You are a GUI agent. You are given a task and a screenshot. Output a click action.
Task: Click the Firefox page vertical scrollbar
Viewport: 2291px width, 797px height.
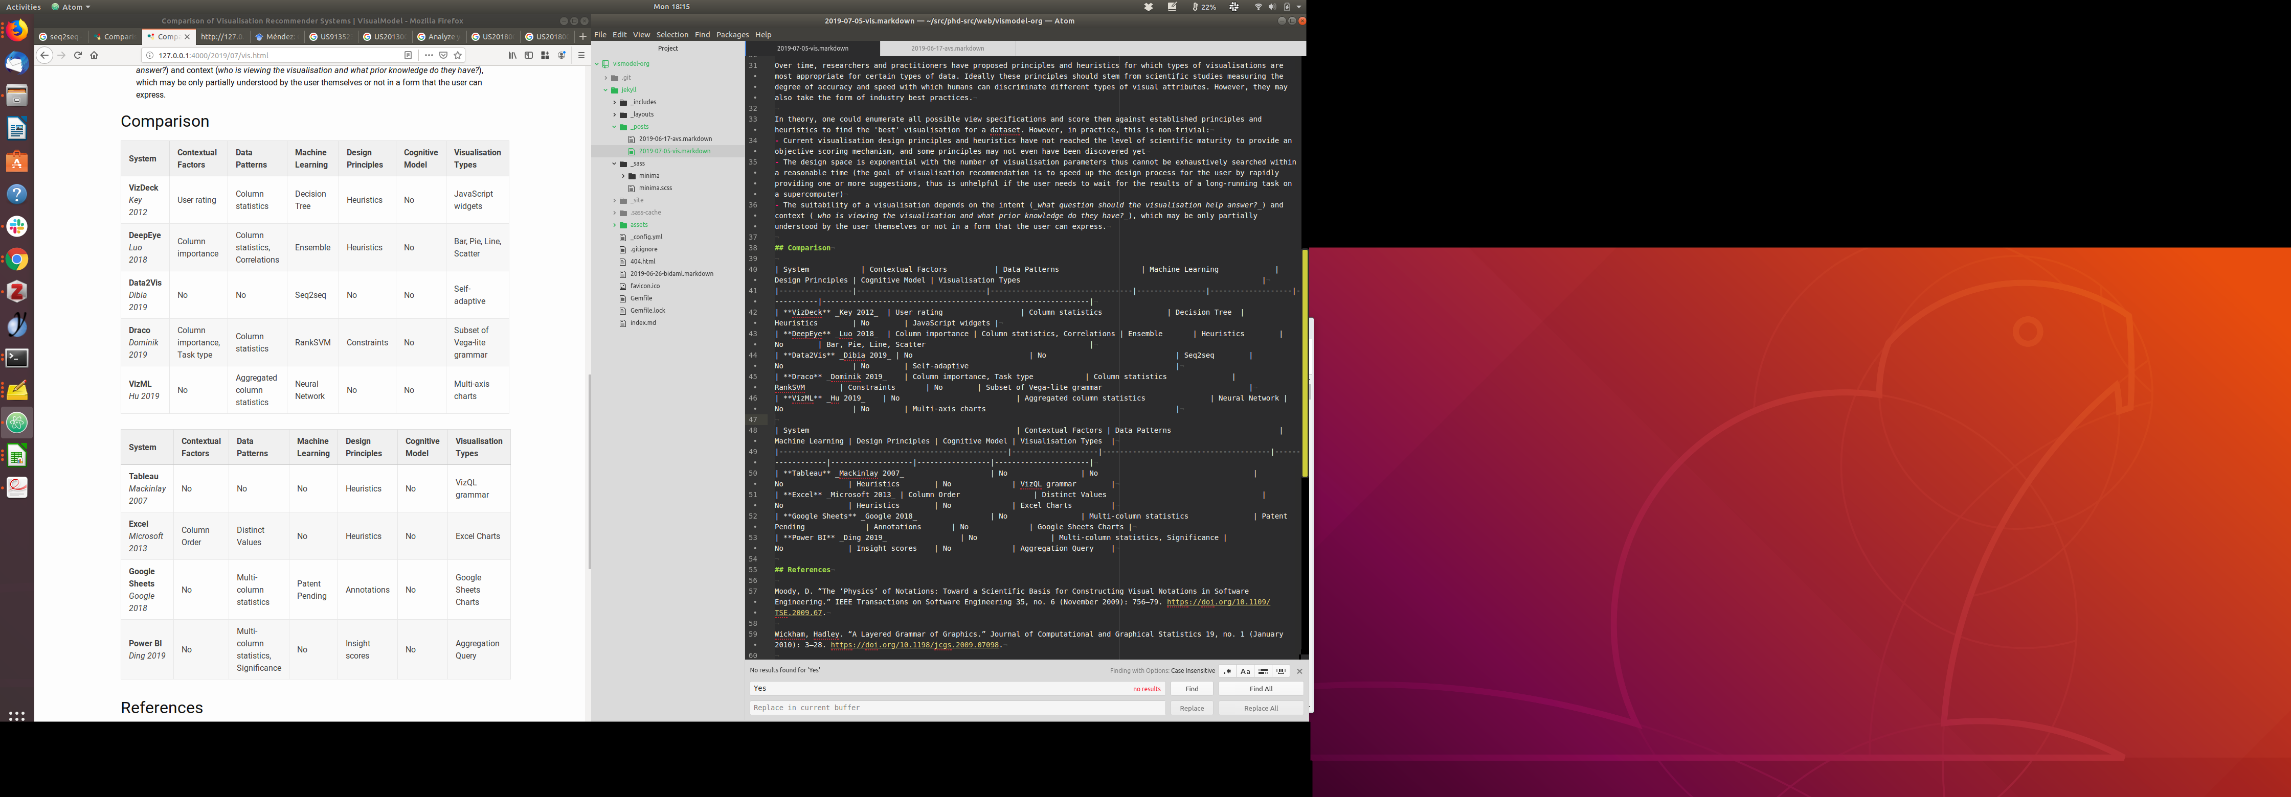[589, 471]
